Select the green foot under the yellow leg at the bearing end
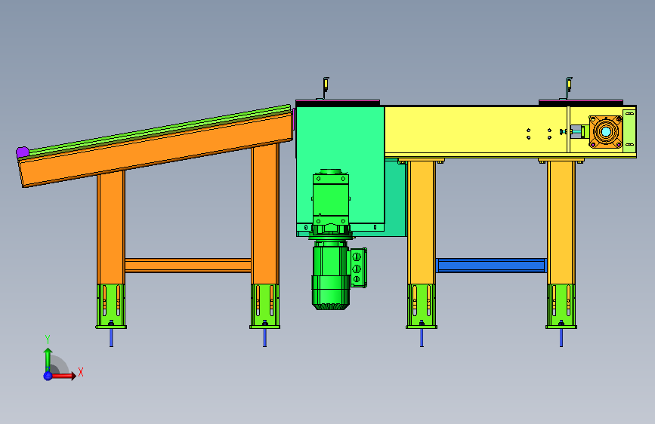The width and height of the screenshot is (655, 424). (x=561, y=306)
